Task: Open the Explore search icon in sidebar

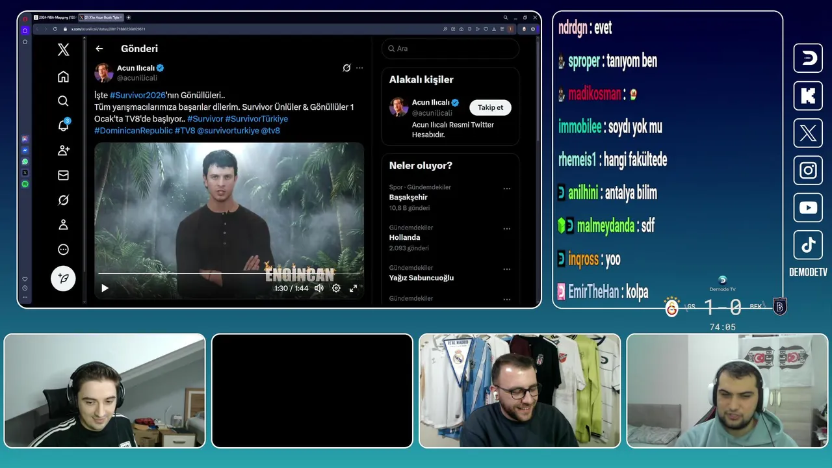Action: coord(63,101)
